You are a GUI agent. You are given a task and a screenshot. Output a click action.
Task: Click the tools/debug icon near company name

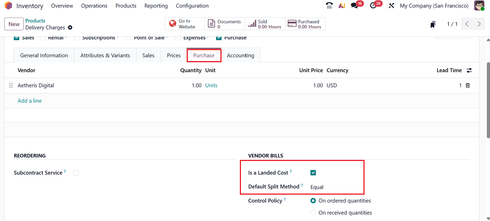[x=391, y=5]
